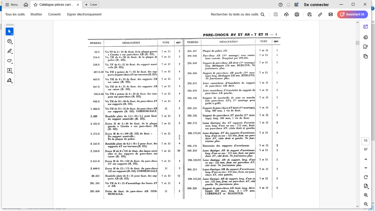Image resolution: width=375 pixels, height=211 pixels.
Task: Upload the file to cloud storage
Action: point(286,14)
